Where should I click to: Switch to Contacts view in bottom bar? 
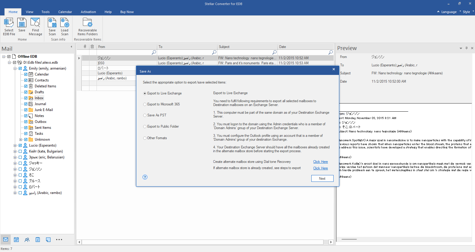27,240
